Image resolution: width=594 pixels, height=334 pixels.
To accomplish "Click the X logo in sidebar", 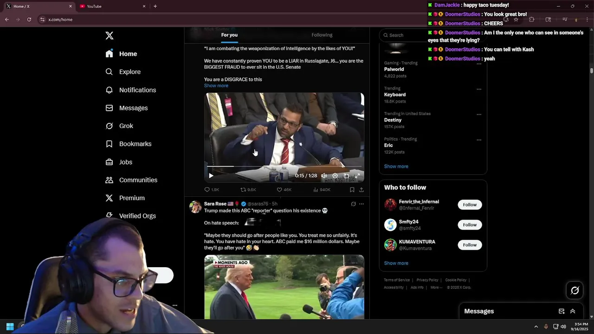I will (109, 36).
